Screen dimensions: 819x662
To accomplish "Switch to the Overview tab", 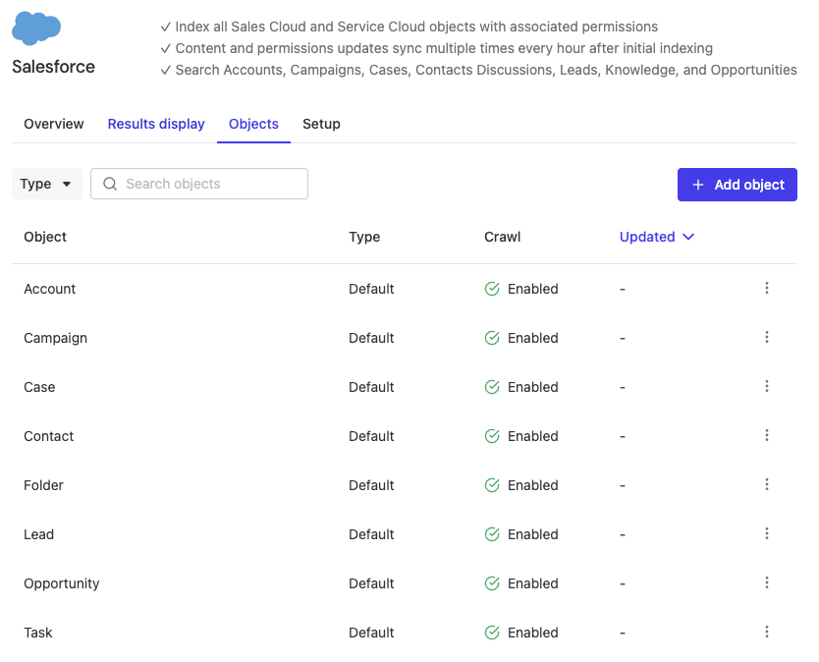I will pyautogui.click(x=54, y=124).
